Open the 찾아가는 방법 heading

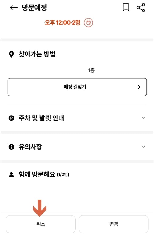pyautogui.click(x=37, y=54)
